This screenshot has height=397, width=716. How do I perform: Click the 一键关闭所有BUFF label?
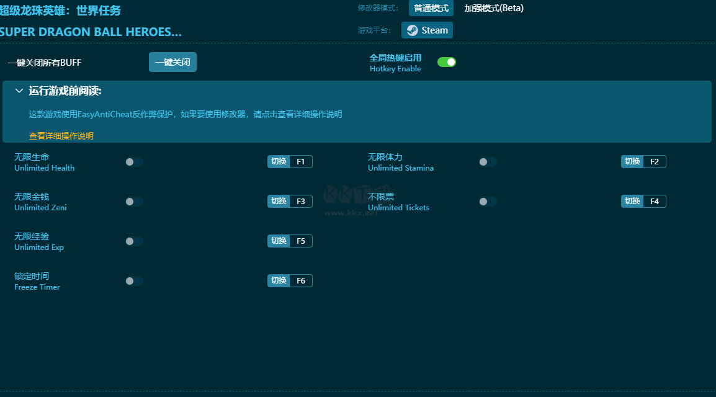point(45,63)
